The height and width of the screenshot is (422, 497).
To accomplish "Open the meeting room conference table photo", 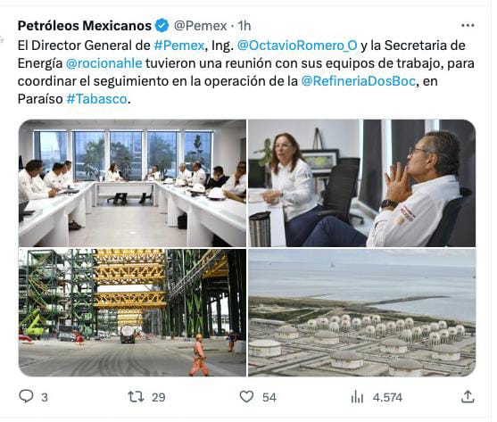I will click(132, 183).
